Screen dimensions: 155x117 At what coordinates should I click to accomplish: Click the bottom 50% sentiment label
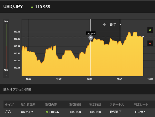pyautogui.click(x=6, y=70)
